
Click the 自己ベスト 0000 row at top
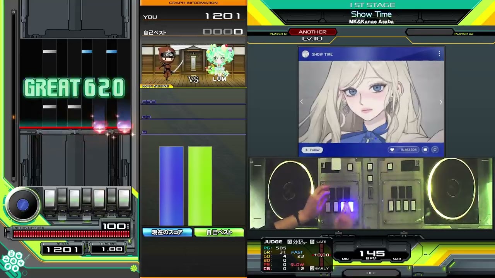pos(193,32)
